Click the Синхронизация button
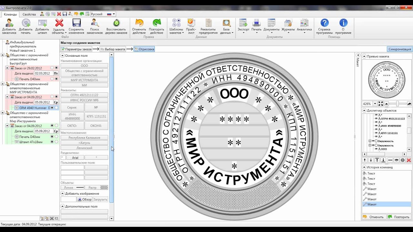This screenshot has height=232, width=413. [x=400, y=49]
